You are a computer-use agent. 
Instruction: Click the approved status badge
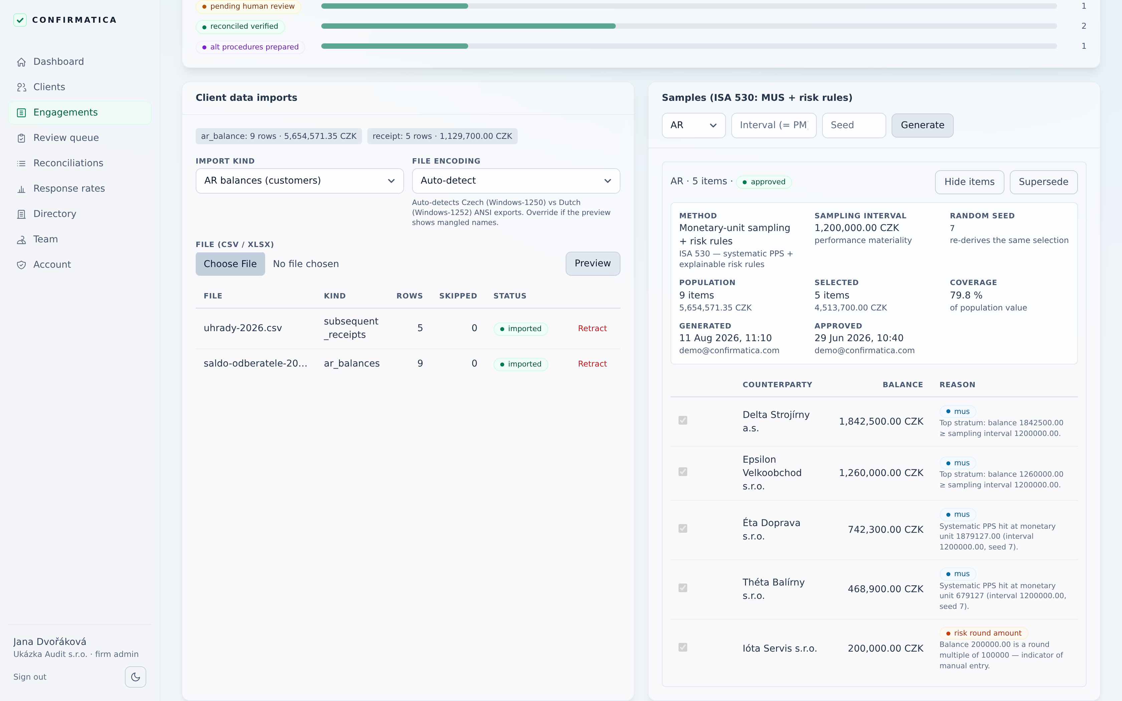pyautogui.click(x=764, y=182)
